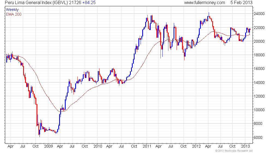Select the 6000 y-axis label
This screenshot has height=153, width=267.
[x=258, y=137]
